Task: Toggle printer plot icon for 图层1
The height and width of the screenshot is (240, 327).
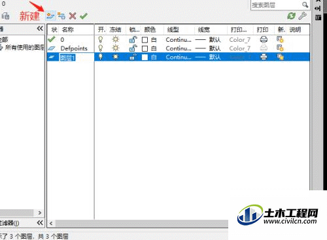Action: click(264, 57)
